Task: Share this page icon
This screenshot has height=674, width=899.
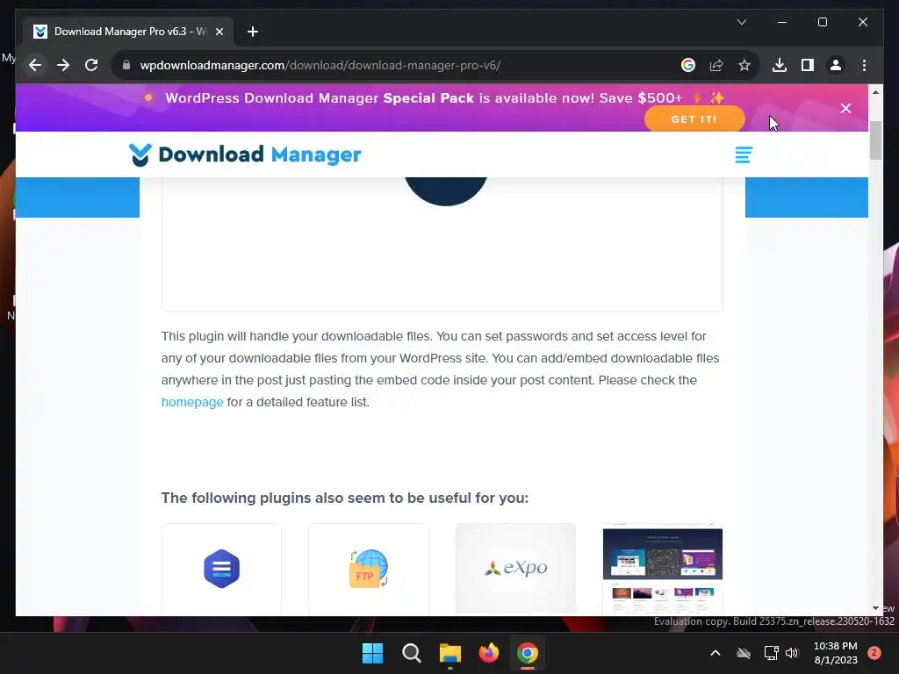Action: (x=716, y=65)
